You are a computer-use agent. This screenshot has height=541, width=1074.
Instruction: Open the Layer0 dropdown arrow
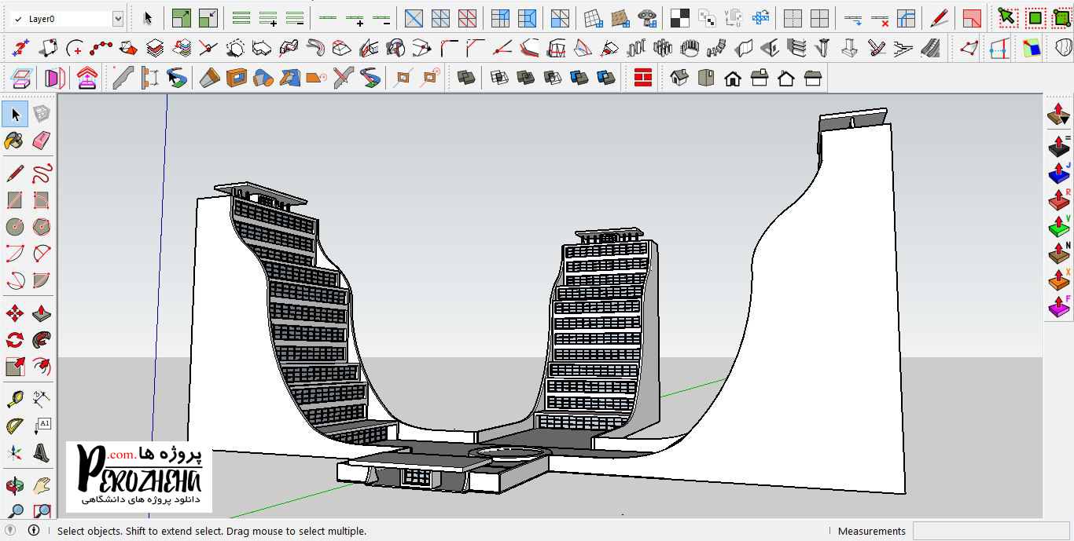[x=118, y=18]
